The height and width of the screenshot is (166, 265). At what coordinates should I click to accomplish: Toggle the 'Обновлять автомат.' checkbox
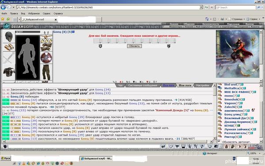click(220, 141)
